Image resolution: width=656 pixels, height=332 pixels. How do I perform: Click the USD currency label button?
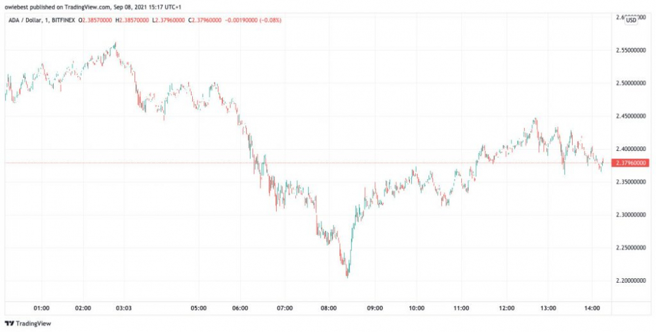[631, 20]
